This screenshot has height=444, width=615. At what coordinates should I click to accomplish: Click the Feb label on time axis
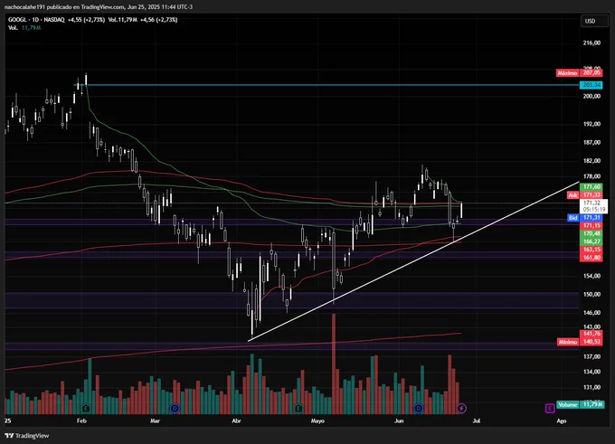(x=81, y=420)
